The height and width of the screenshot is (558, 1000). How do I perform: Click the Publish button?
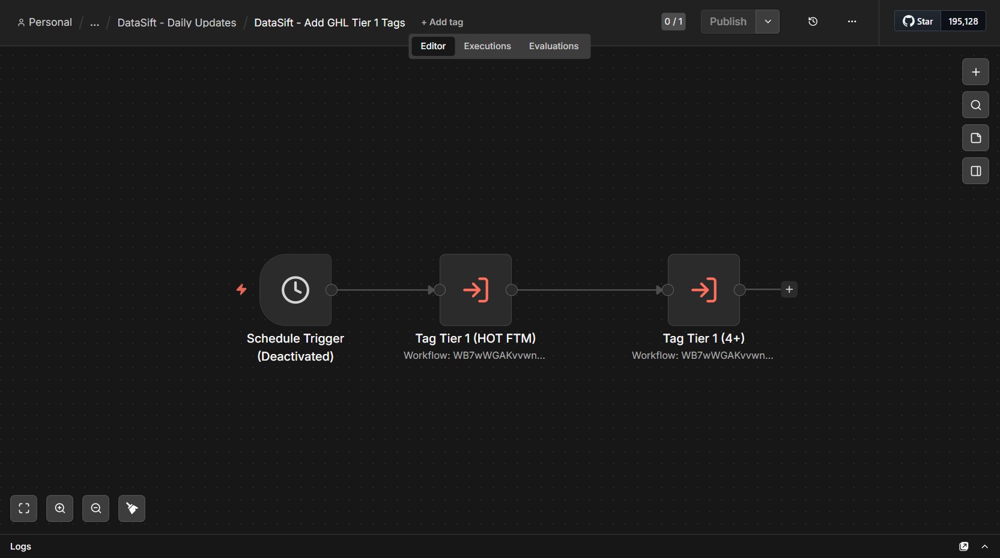pyautogui.click(x=728, y=22)
